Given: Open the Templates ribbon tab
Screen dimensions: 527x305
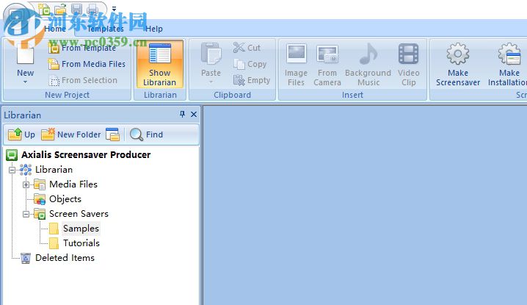Looking at the screenshot, I should click(106, 29).
